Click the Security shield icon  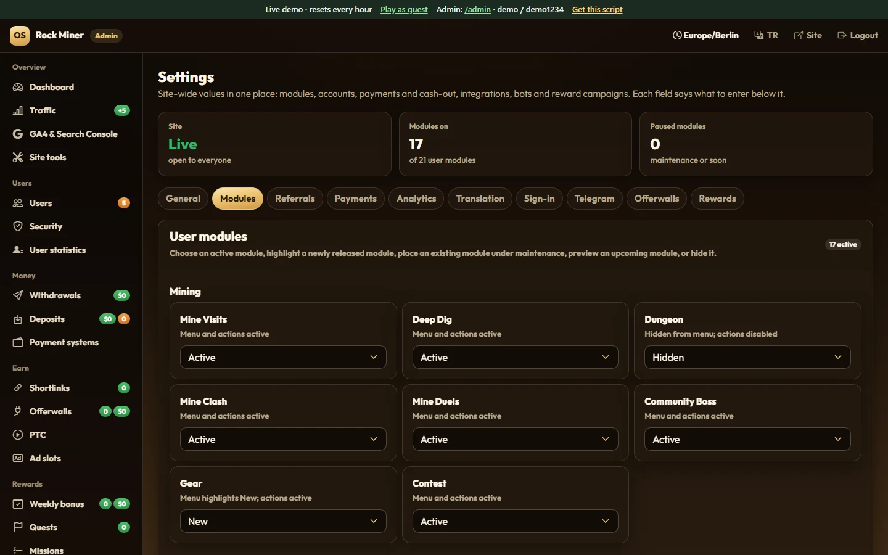coord(18,226)
